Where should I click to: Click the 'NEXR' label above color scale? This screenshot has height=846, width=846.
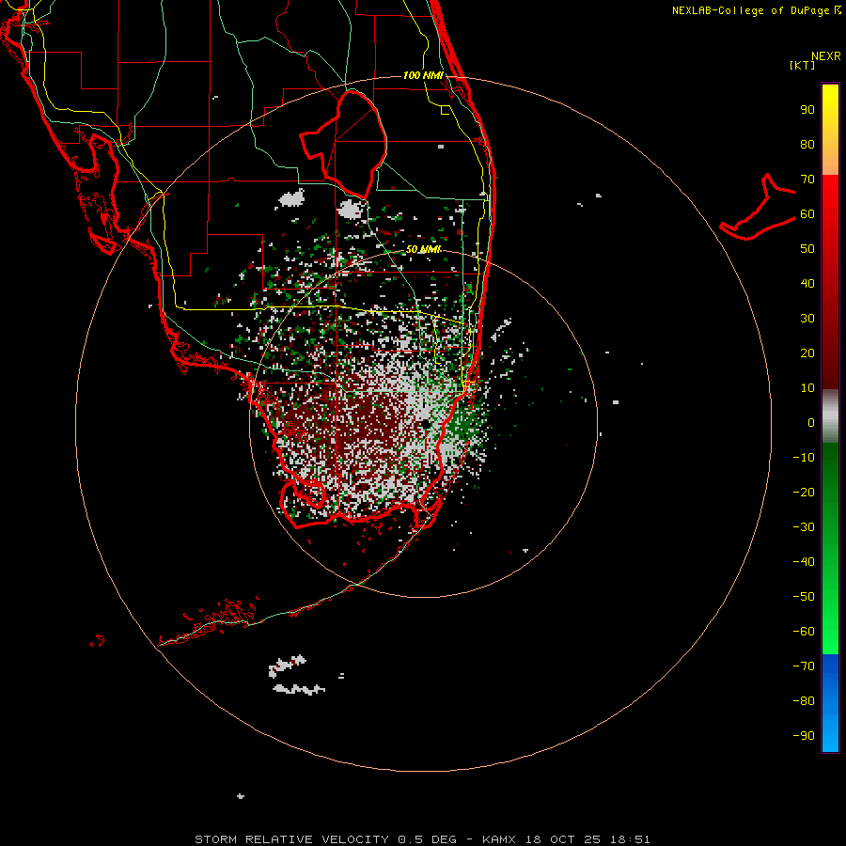pos(825,56)
